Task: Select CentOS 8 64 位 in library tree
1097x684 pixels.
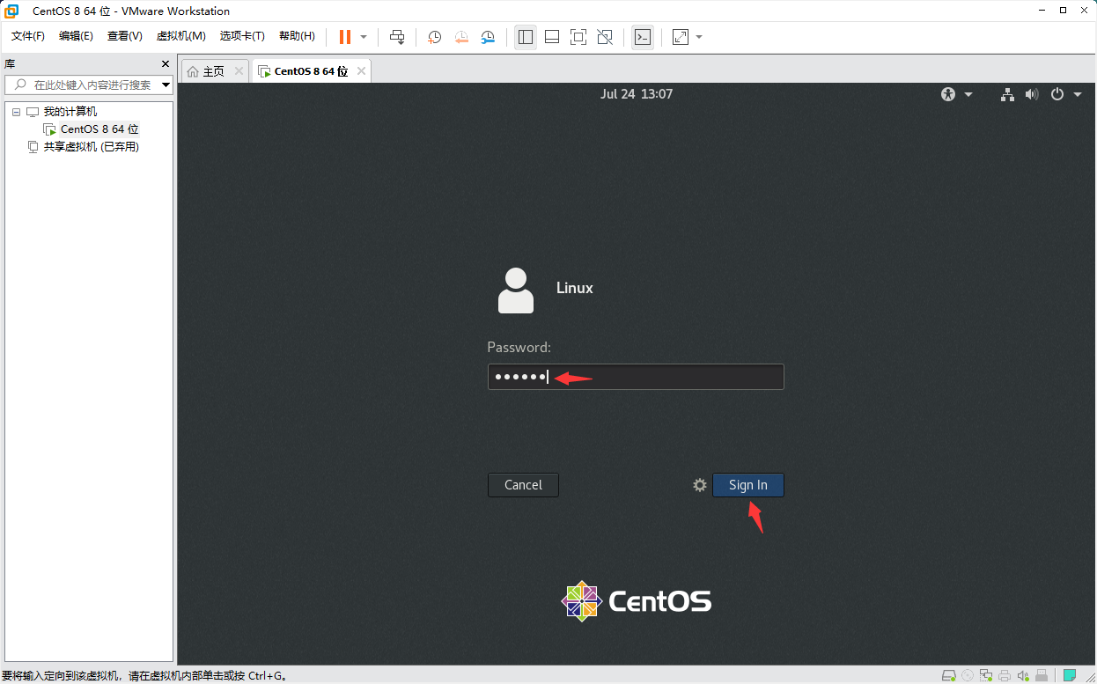Action: click(x=99, y=129)
